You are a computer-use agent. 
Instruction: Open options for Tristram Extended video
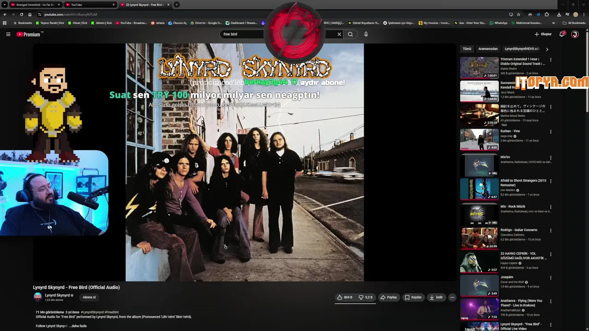point(550,60)
